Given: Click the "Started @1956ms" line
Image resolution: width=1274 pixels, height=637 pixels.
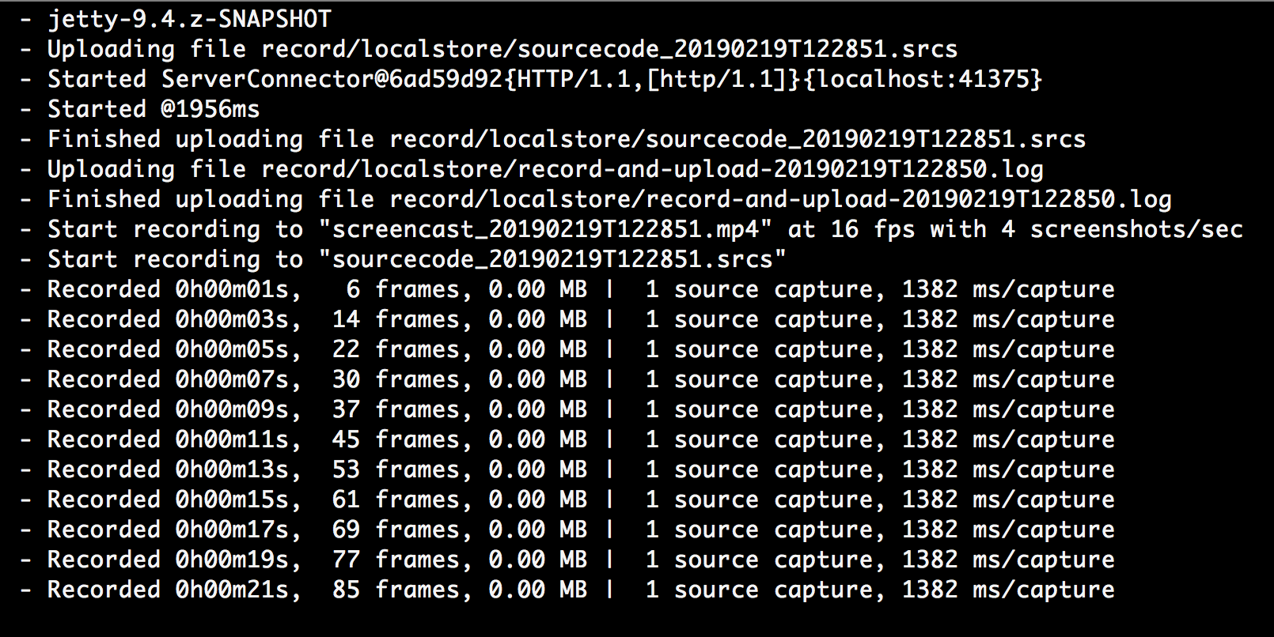Looking at the screenshot, I should pos(154,109).
